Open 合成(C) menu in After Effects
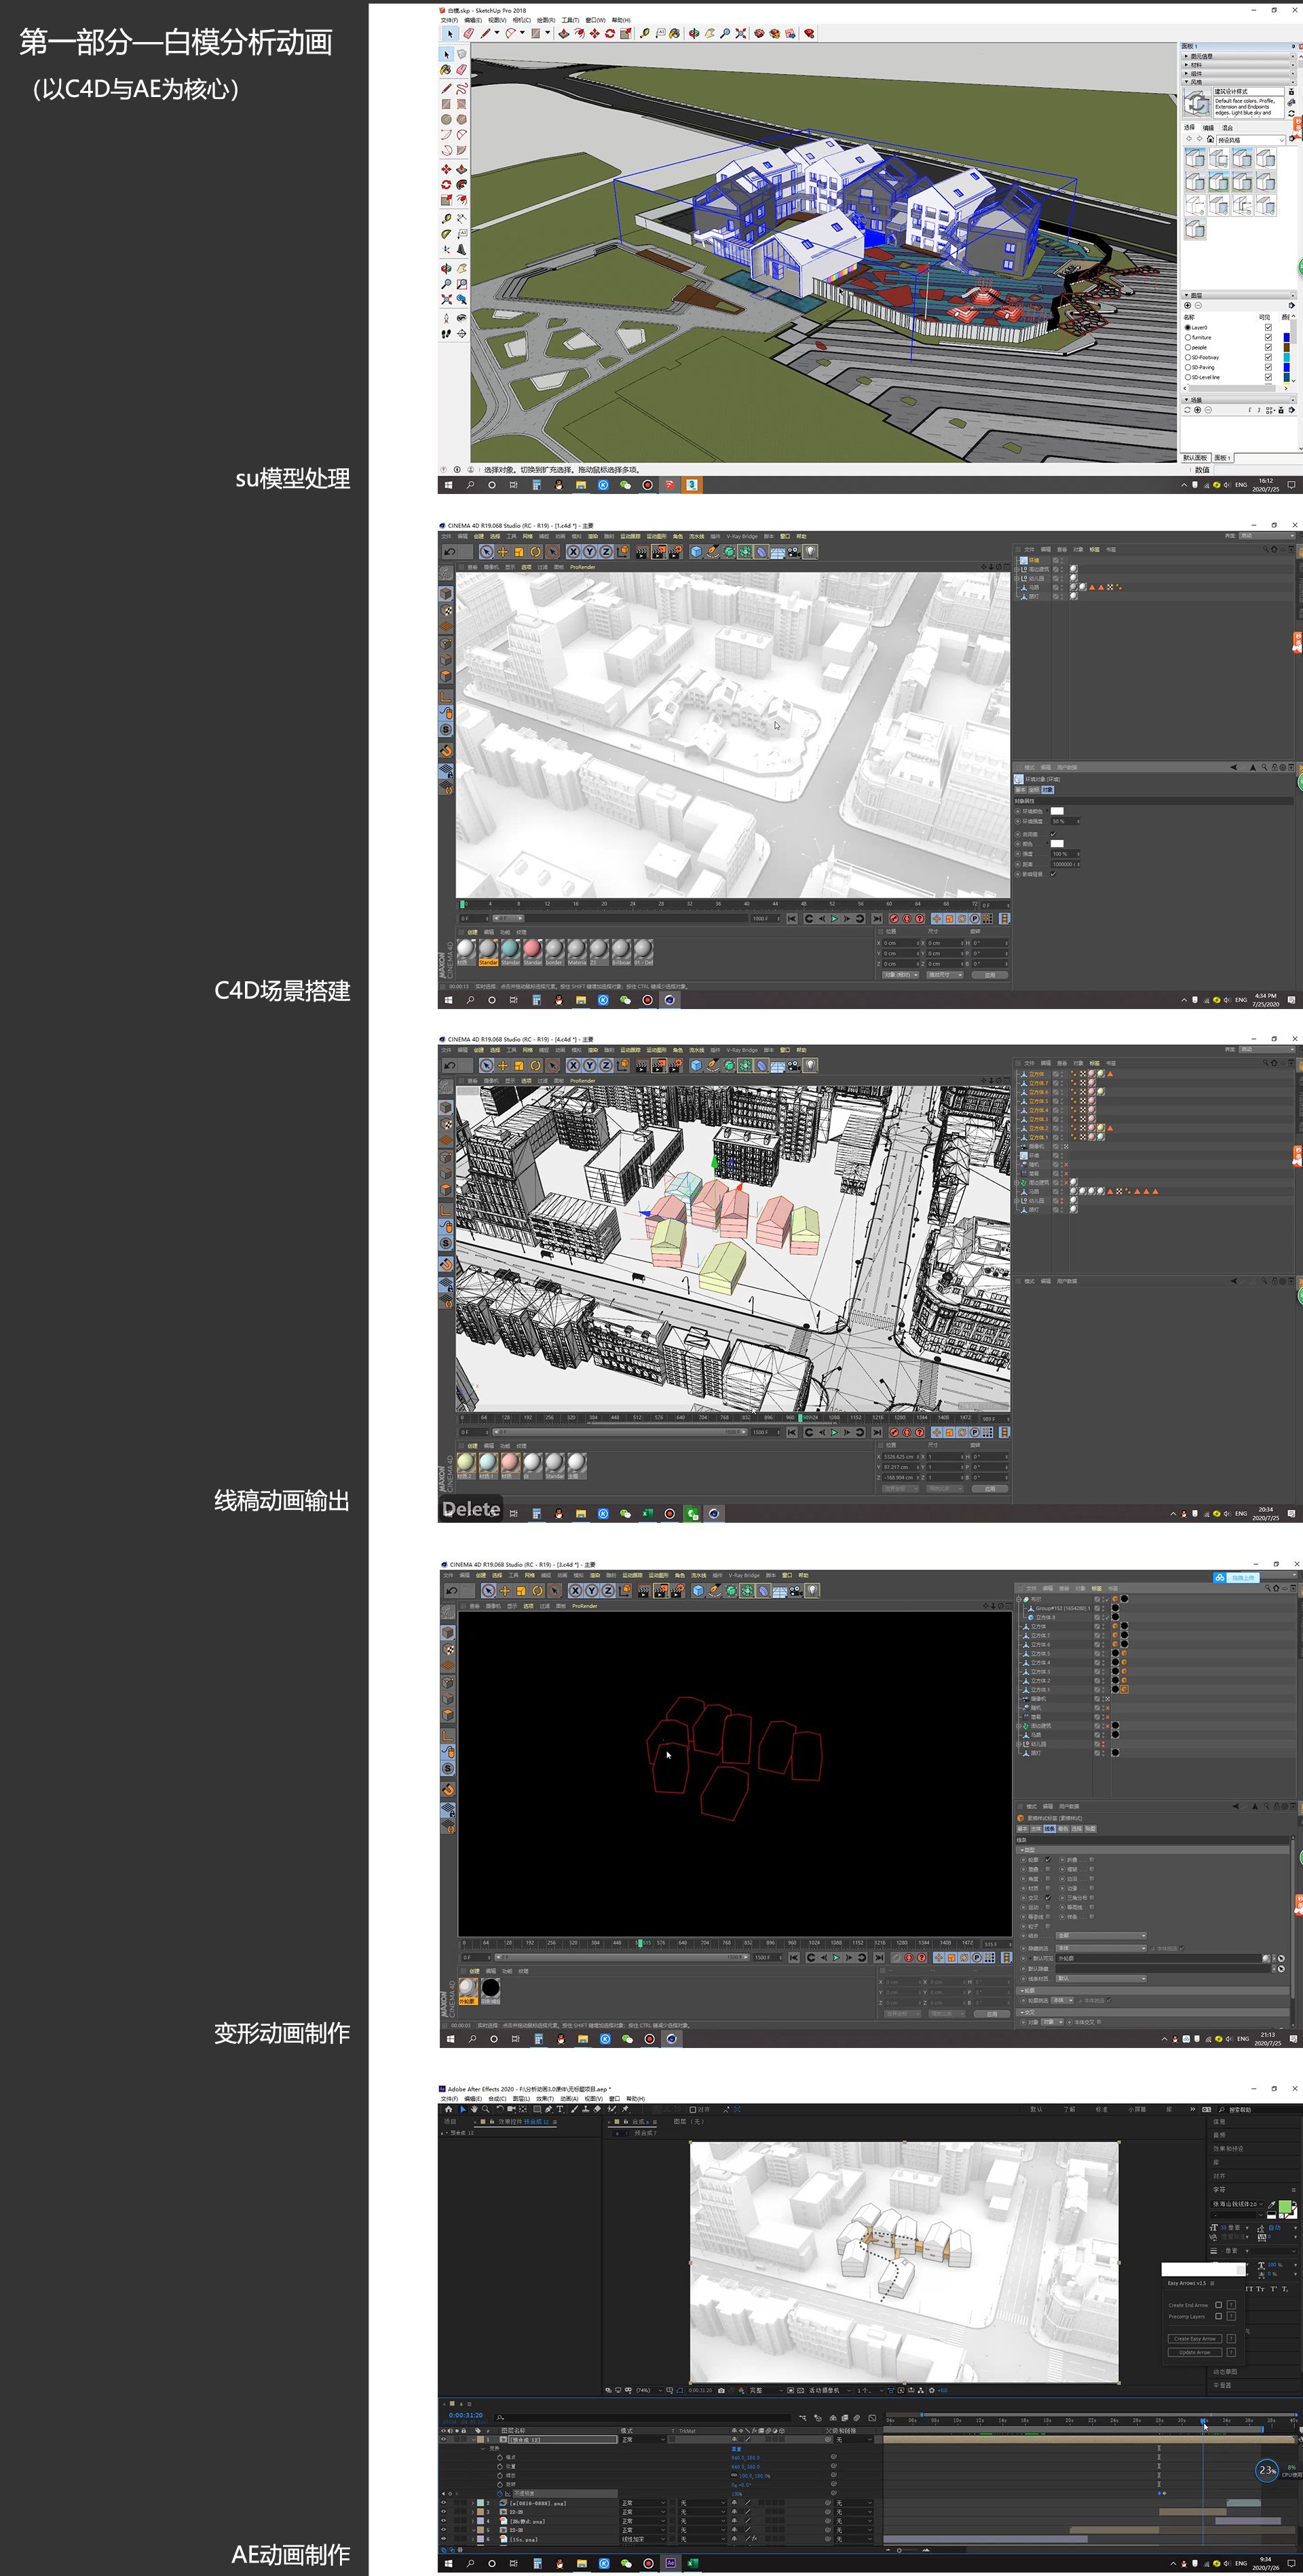Screen dimensions: 1303x2576 pyautogui.click(x=497, y=2099)
